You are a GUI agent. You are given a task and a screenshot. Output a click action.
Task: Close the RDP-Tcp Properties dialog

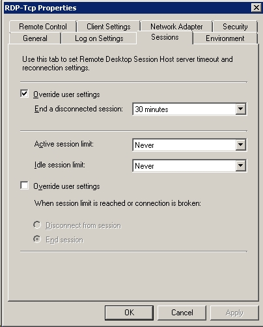pos(256,8)
